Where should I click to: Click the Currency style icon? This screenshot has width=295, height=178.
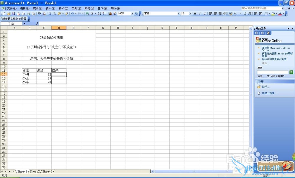(x=231, y=14)
